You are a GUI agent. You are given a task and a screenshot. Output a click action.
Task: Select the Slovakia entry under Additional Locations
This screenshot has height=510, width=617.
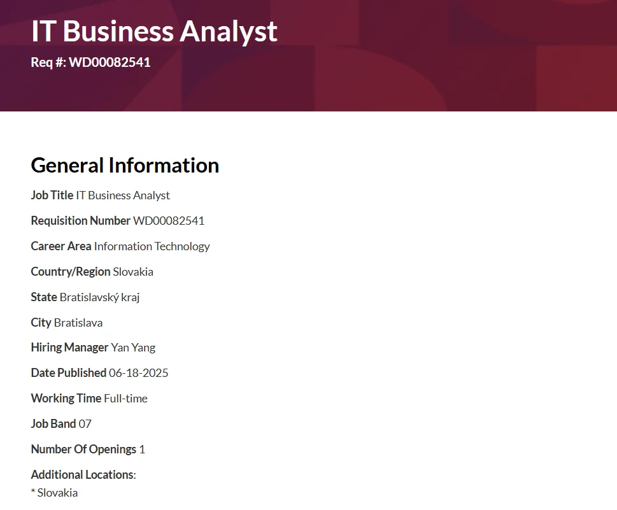[x=54, y=493]
